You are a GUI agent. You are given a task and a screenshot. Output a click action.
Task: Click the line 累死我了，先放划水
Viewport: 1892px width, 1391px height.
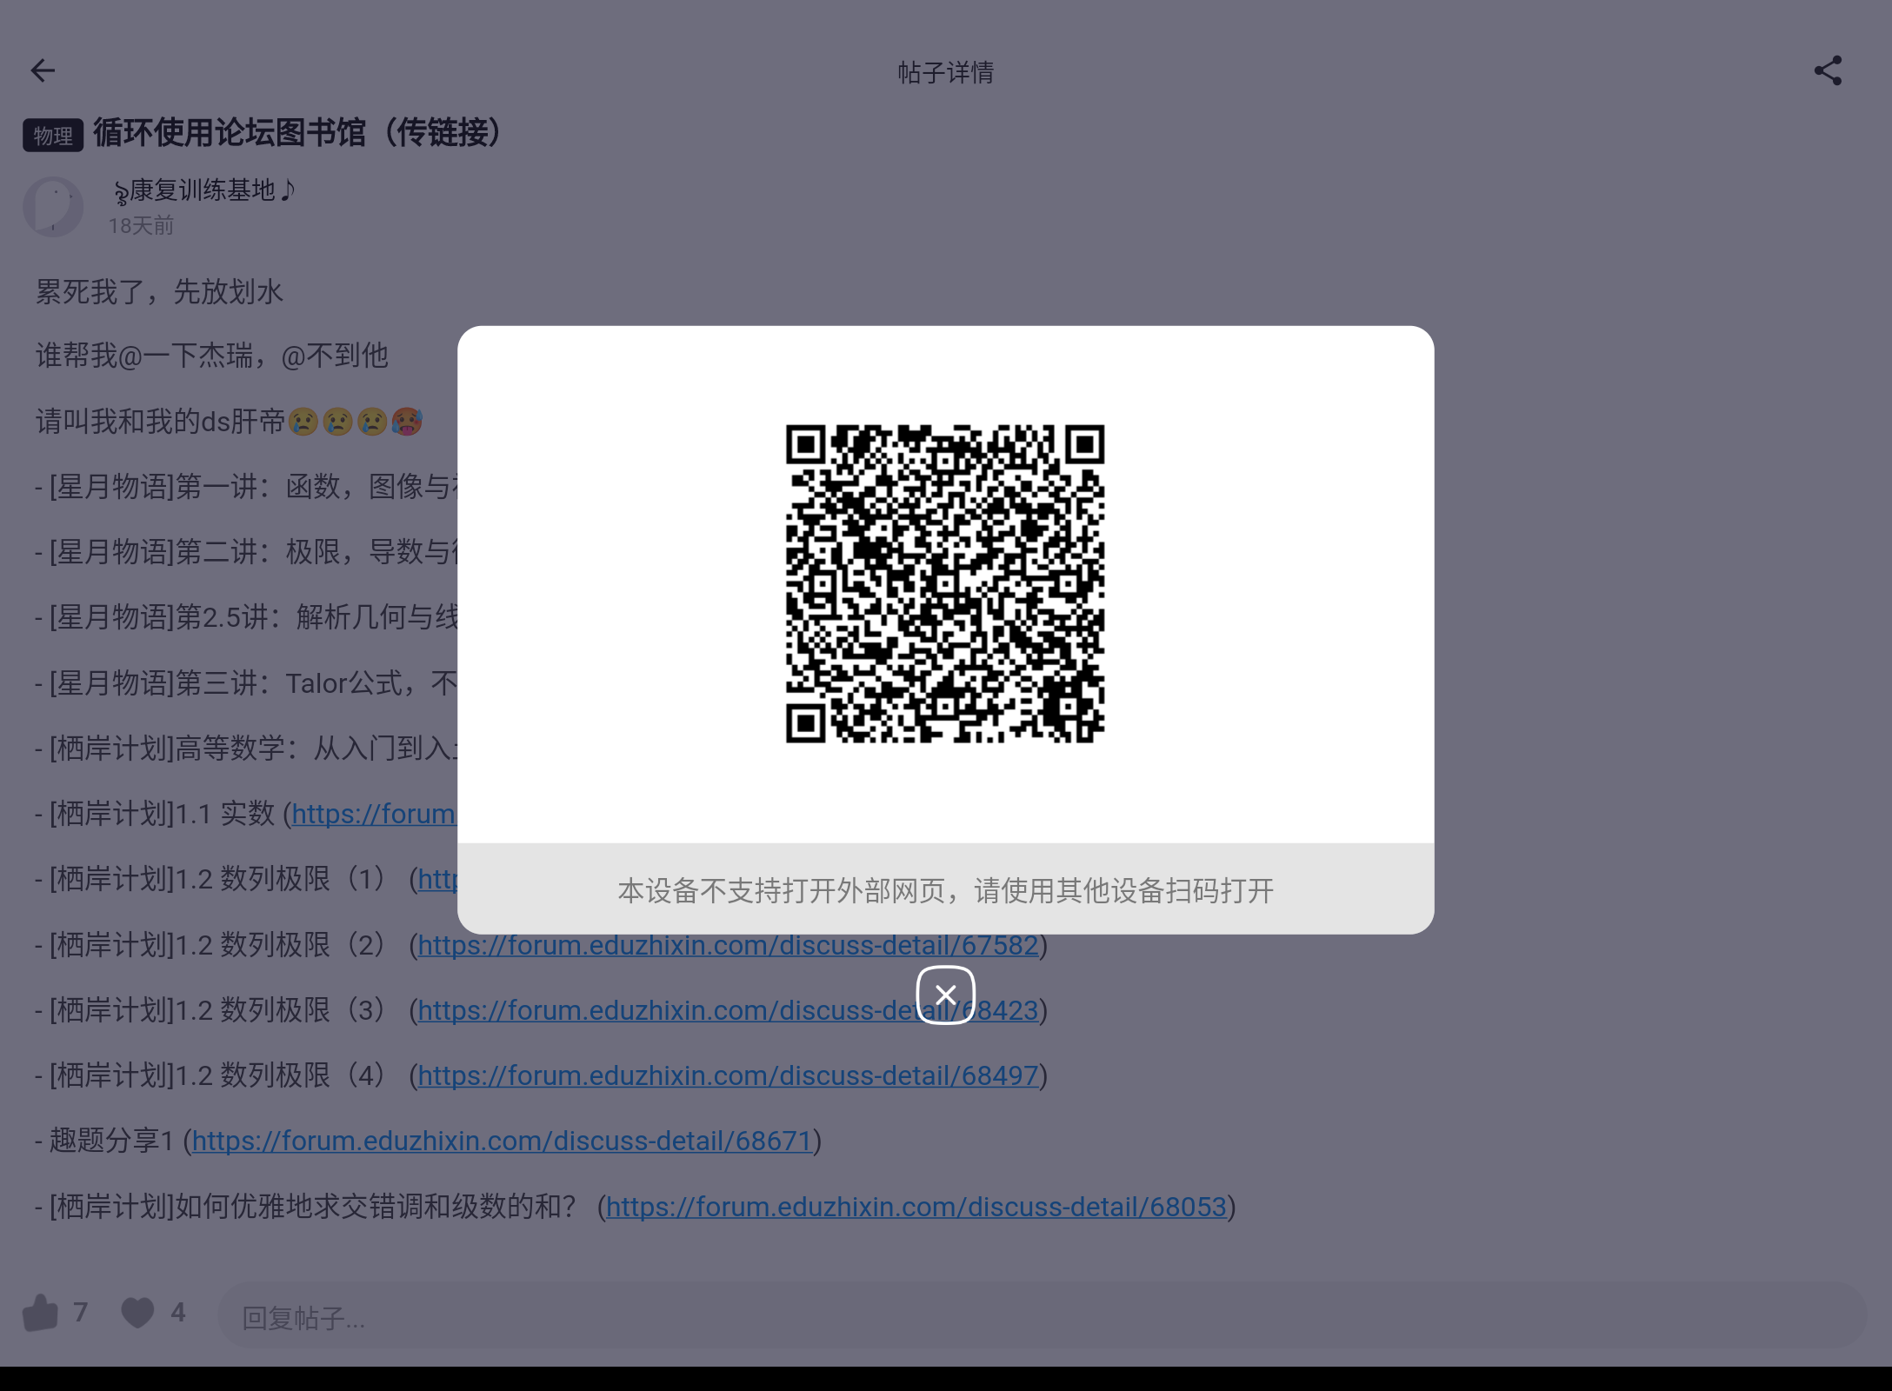click(x=159, y=292)
